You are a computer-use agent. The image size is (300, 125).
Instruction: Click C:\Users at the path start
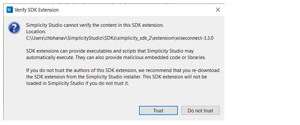[33, 38]
